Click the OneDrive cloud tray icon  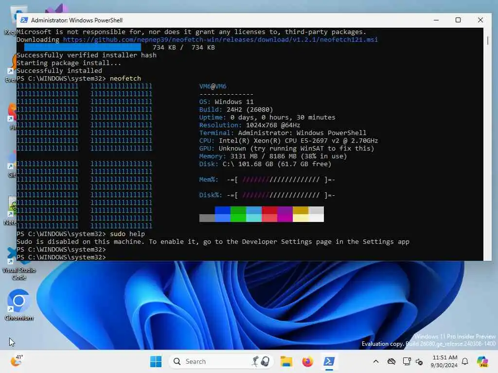[391, 361]
